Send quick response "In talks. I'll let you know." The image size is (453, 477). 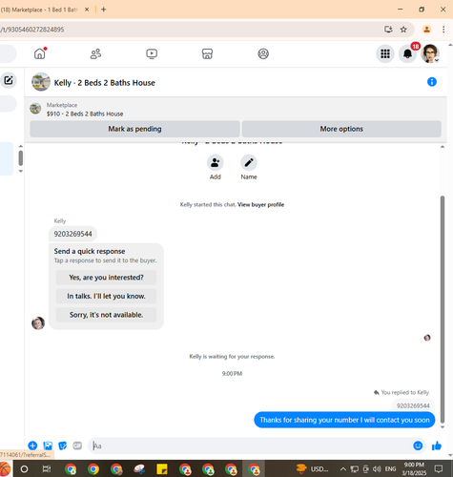pos(106,296)
